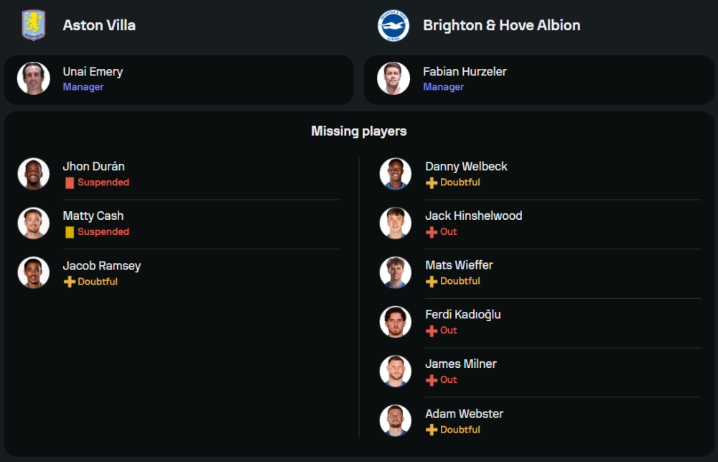Go to Matty Cash's player name
This screenshot has width=718, height=462.
[x=93, y=216]
